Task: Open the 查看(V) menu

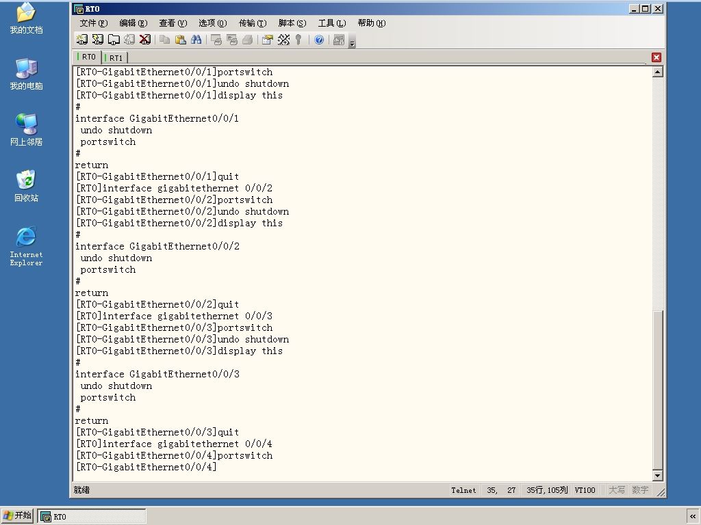Action: (173, 23)
